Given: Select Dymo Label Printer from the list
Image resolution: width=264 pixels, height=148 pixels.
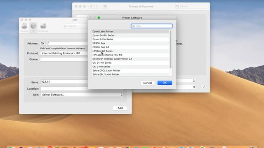Looking at the screenshot, I should click(130, 32).
